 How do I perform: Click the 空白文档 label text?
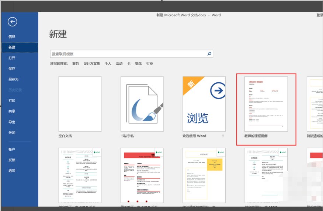pyautogui.click(x=65, y=136)
